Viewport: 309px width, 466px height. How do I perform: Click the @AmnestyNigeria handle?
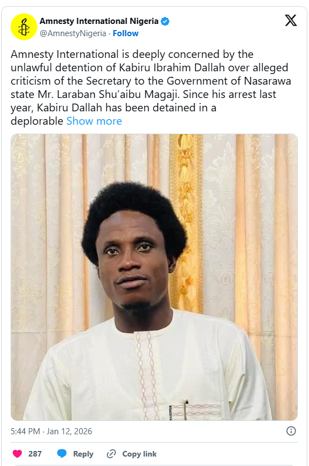73,33
